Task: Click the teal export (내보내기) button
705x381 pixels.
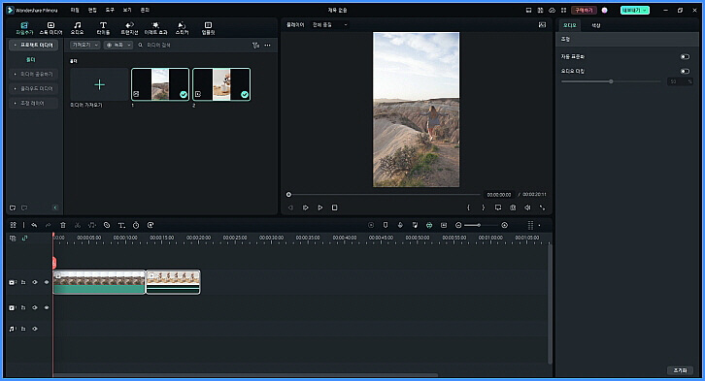Action: 634,10
